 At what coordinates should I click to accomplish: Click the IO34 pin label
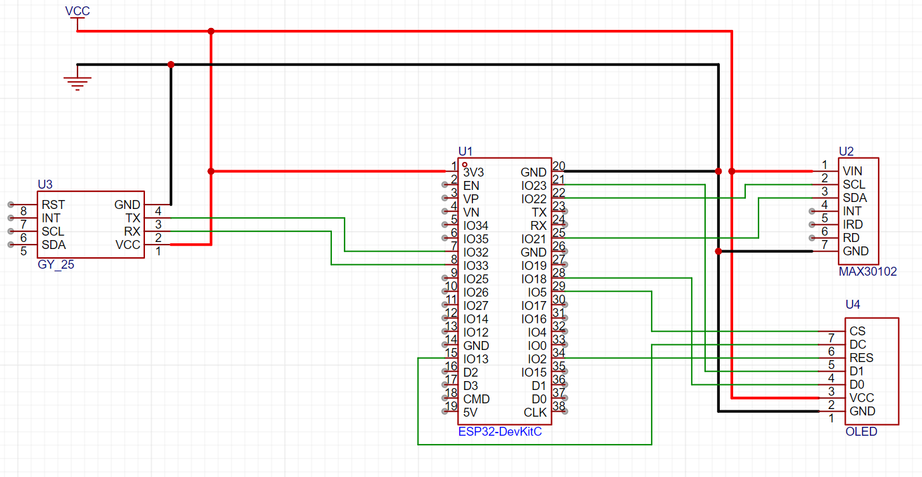tap(476, 225)
